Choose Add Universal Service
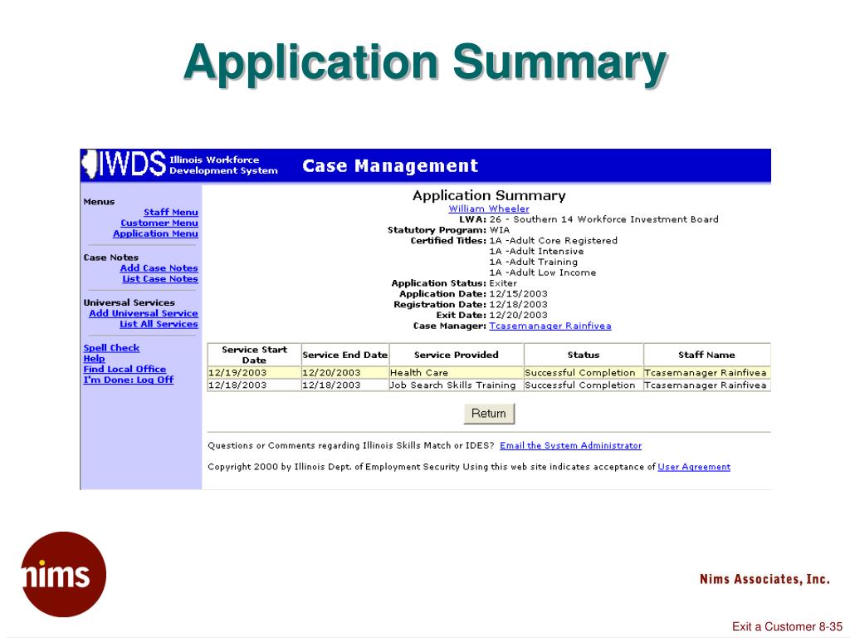This screenshot has width=850, height=638. coord(144,313)
